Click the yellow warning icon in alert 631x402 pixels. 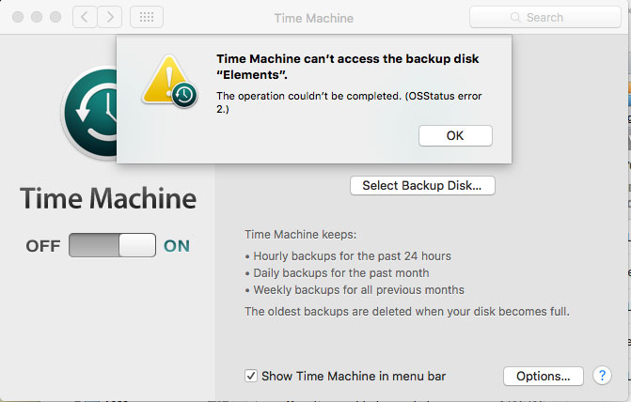tap(169, 82)
